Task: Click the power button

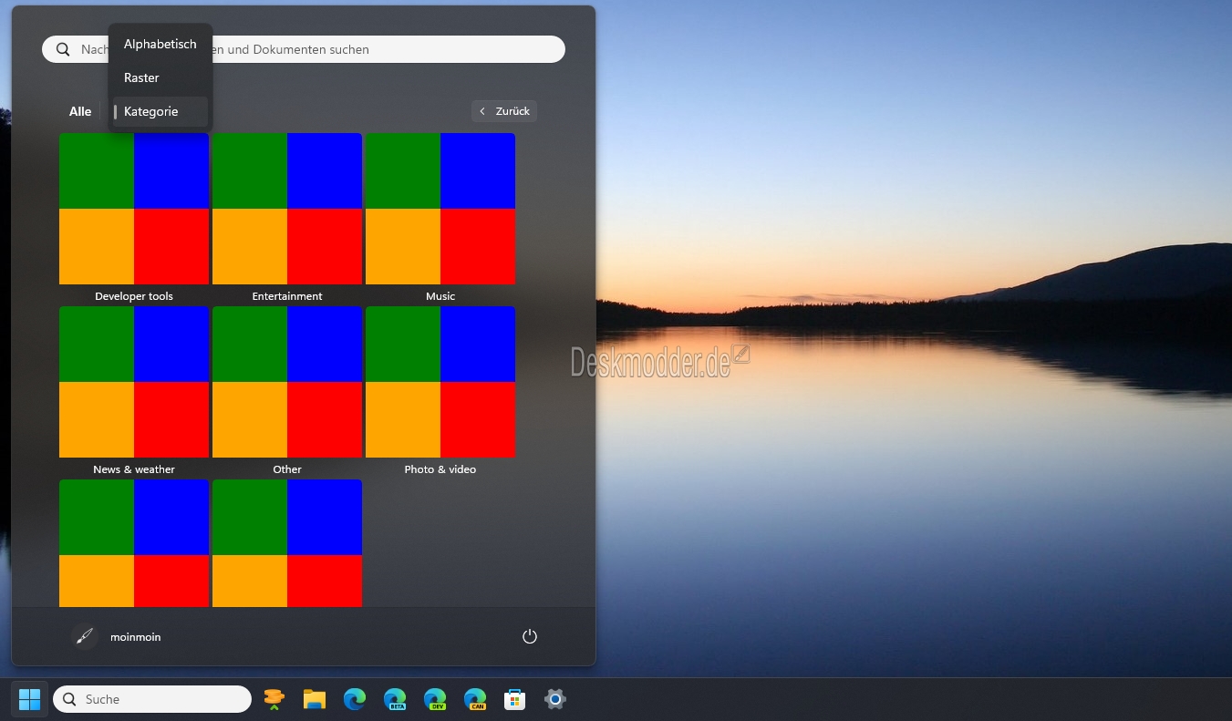Action: 530,635
